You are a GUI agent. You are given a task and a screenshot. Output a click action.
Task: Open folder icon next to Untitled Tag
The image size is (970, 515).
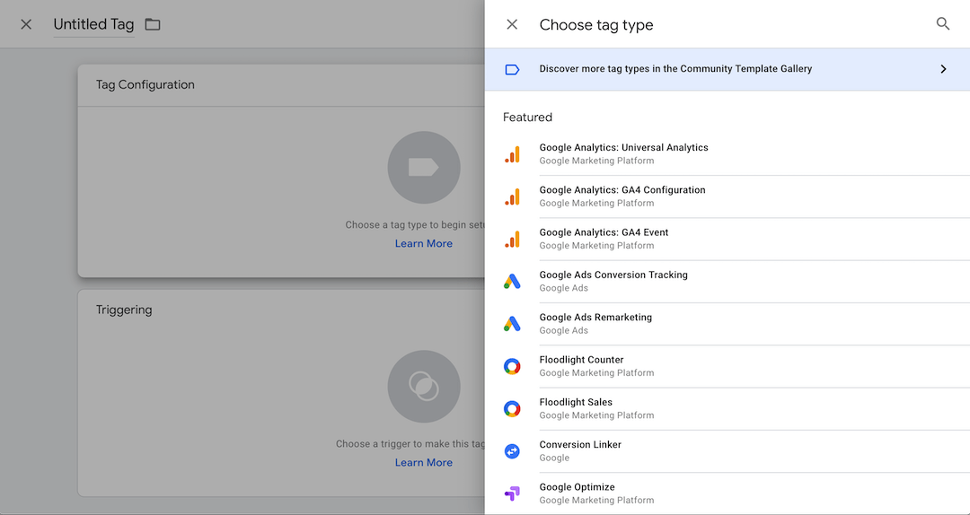click(152, 25)
